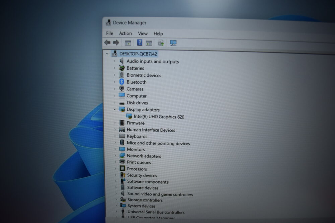This screenshot has height=223, width=335.
Task: Click the Intel(R) UHD Graphics 620 icon
Action: point(129,116)
